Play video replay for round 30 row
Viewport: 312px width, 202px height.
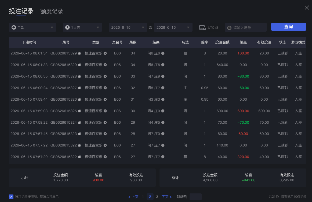coord(105,111)
